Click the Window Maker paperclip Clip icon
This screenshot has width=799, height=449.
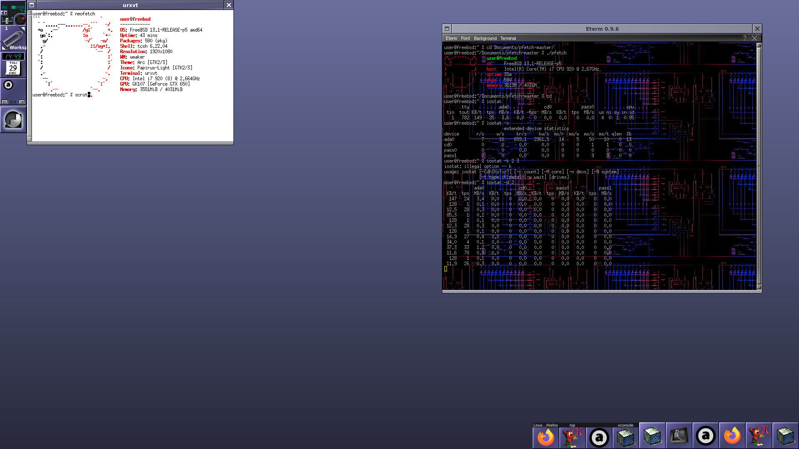[x=13, y=39]
